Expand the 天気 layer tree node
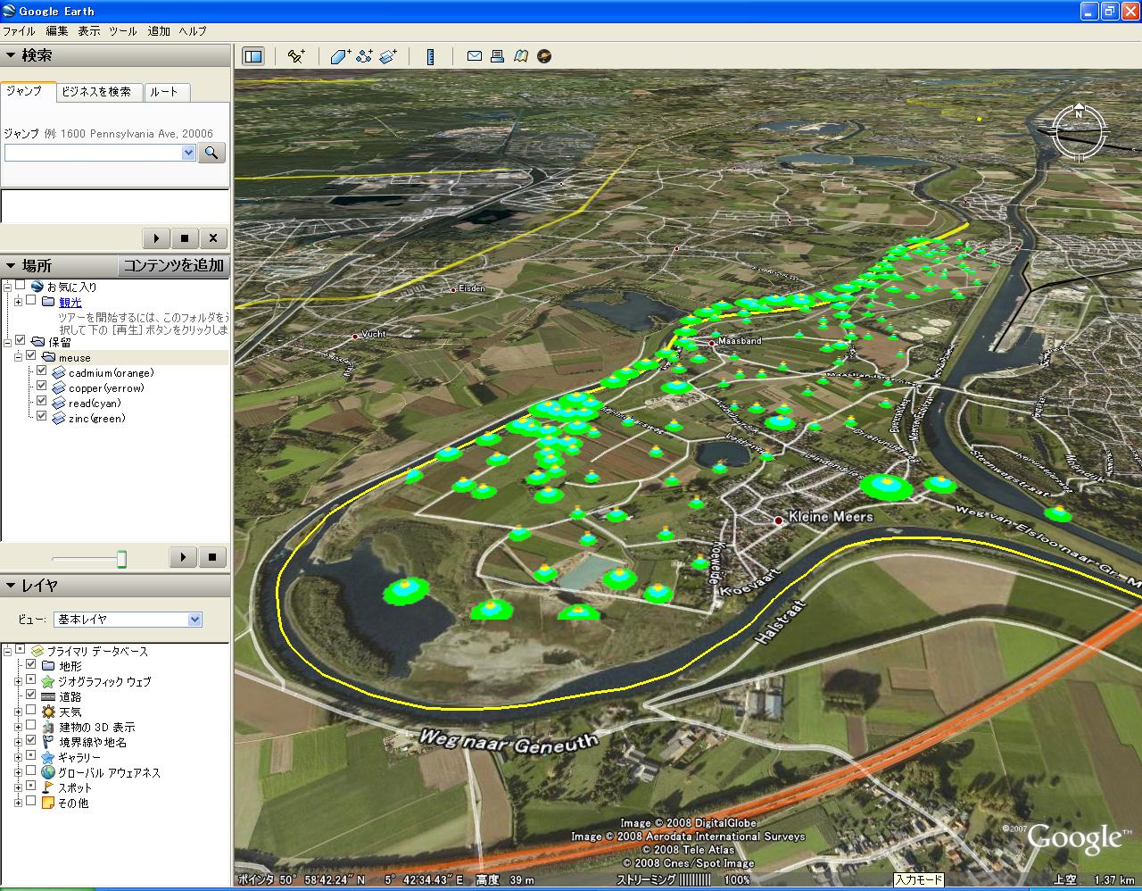 tap(18, 712)
